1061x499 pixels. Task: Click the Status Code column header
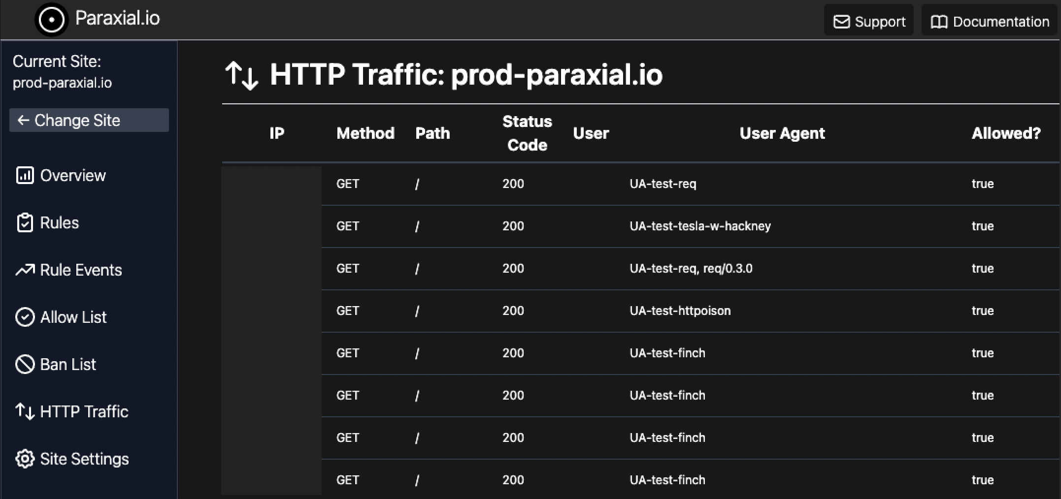527,133
